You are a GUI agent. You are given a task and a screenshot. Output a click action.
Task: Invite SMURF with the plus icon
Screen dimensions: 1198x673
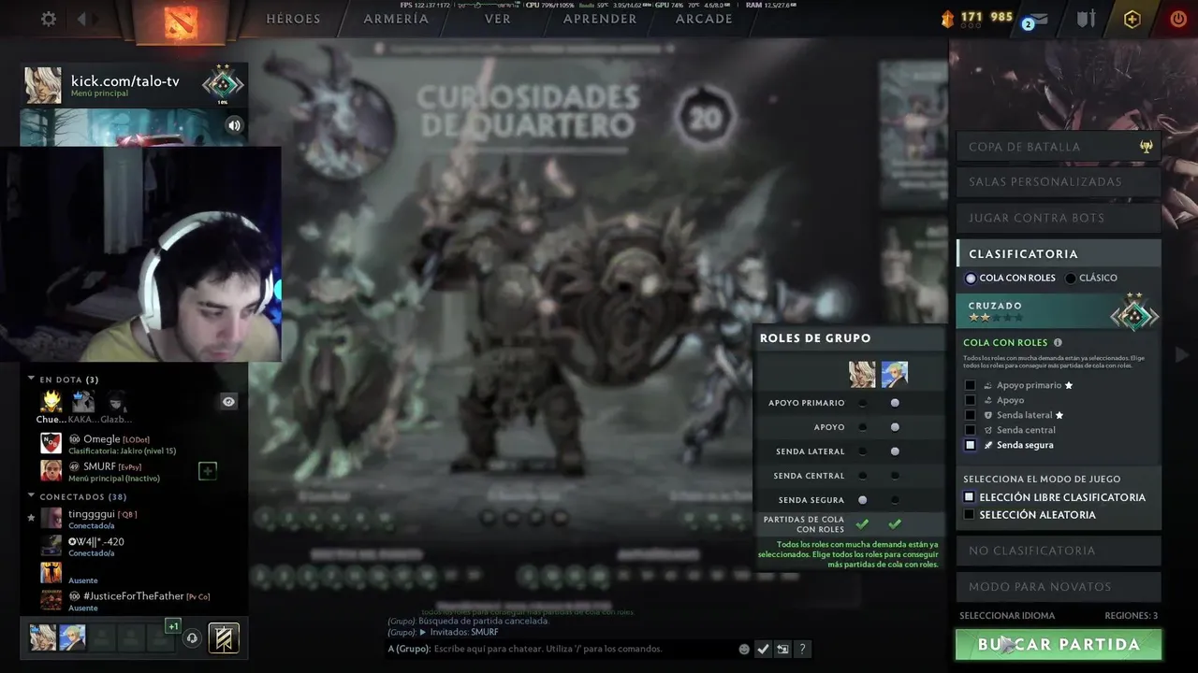point(208,471)
